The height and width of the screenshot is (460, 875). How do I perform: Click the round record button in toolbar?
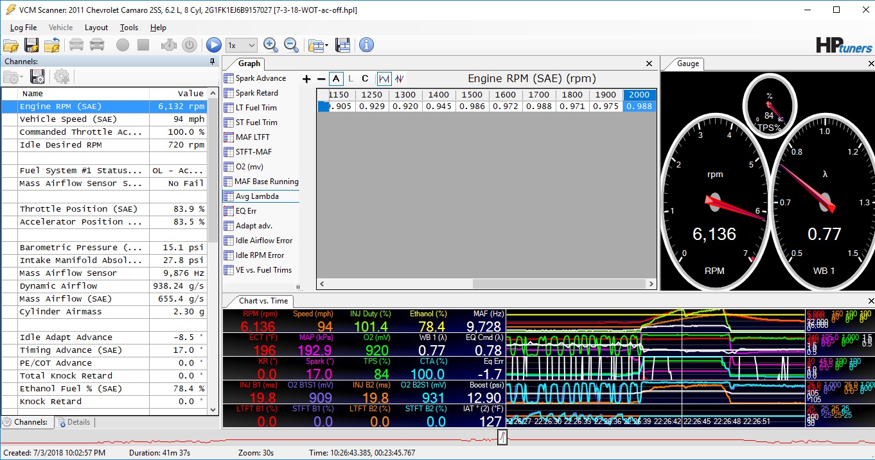(x=123, y=45)
